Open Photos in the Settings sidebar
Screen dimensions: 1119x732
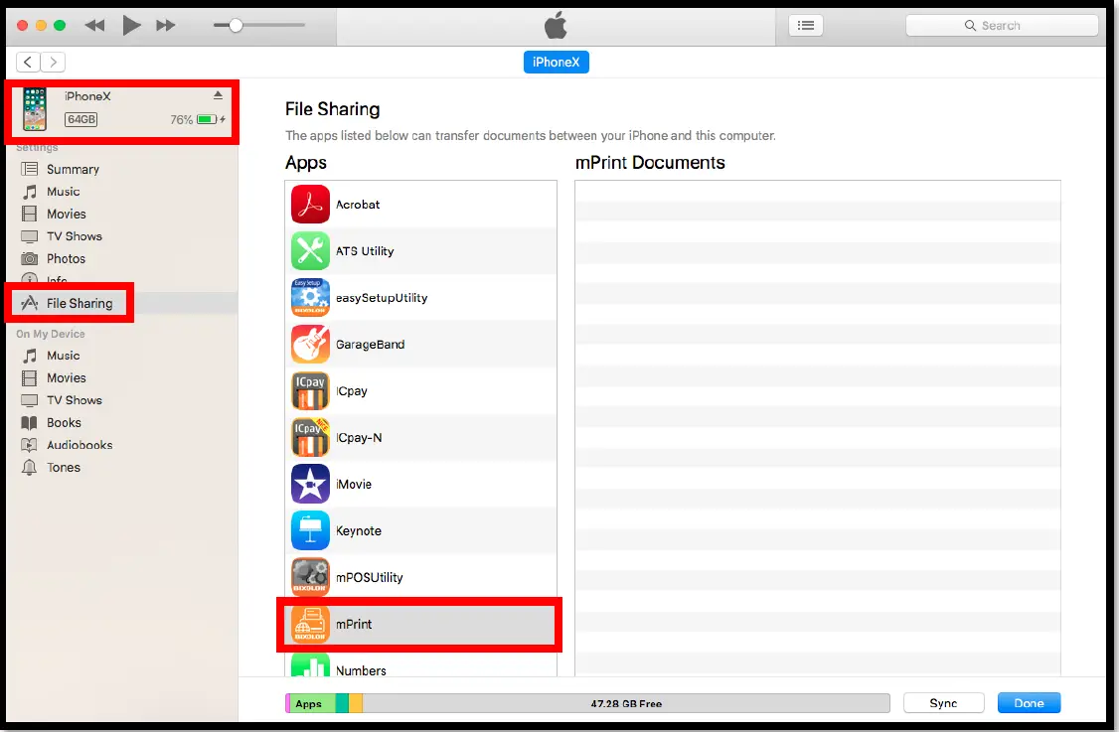click(x=72, y=258)
